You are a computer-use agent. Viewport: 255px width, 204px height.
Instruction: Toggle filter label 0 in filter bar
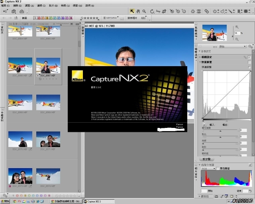tap(35, 18)
